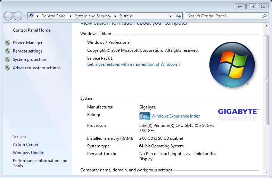272x178 pixels.
Task: Open the Windows Experience Index link
Action: (x=175, y=116)
